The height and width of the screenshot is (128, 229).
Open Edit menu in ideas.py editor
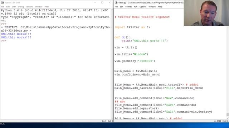point(122,7)
